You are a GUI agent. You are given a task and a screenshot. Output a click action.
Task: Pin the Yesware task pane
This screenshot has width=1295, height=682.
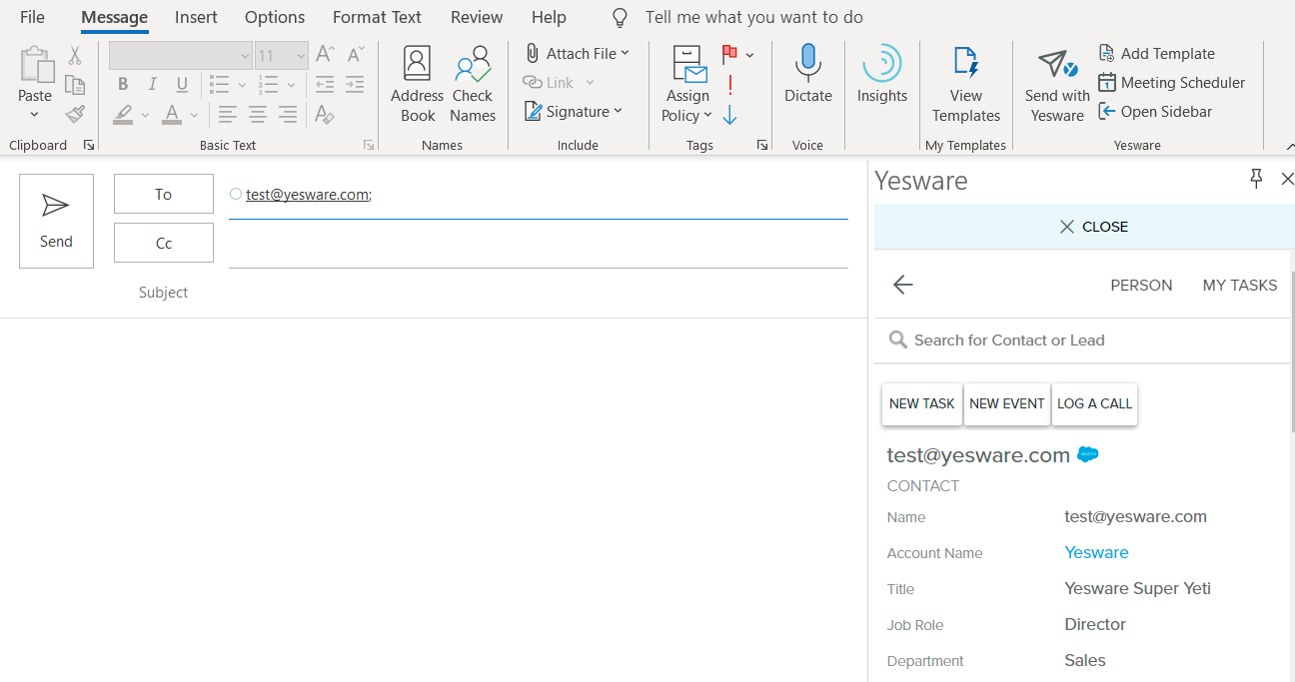pyautogui.click(x=1257, y=179)
